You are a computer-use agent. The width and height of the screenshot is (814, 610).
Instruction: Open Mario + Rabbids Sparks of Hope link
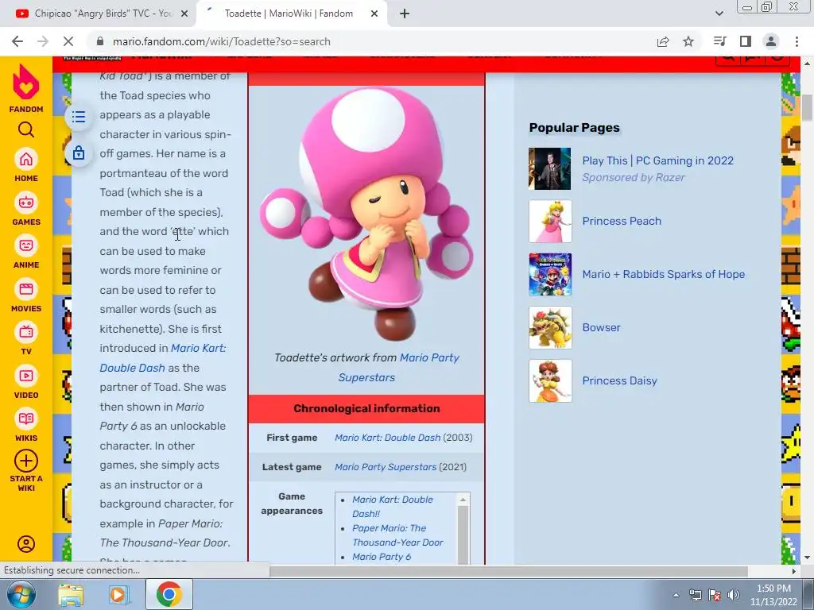point(664,274)
